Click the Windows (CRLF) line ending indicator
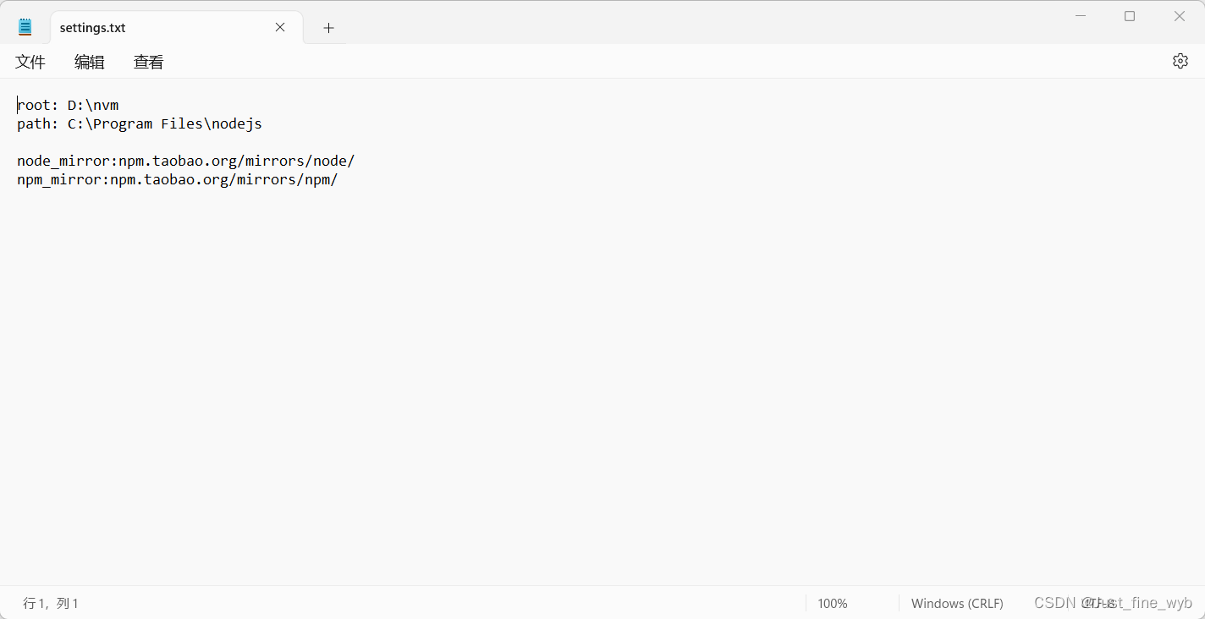 click(x=956, y=603)
